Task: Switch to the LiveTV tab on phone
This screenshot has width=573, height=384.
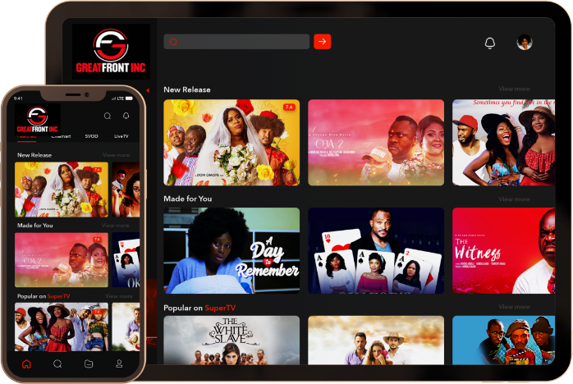Action: point(121,136)
